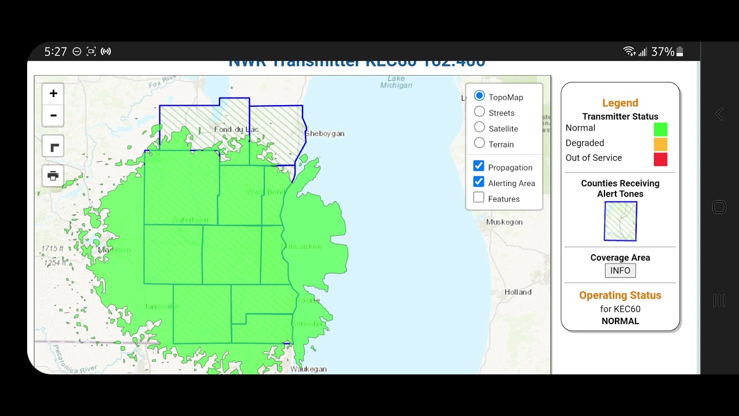Viewport: 739px width, 416px height.
Task: Tap the Android recent apps button
Action: point(719,300)
